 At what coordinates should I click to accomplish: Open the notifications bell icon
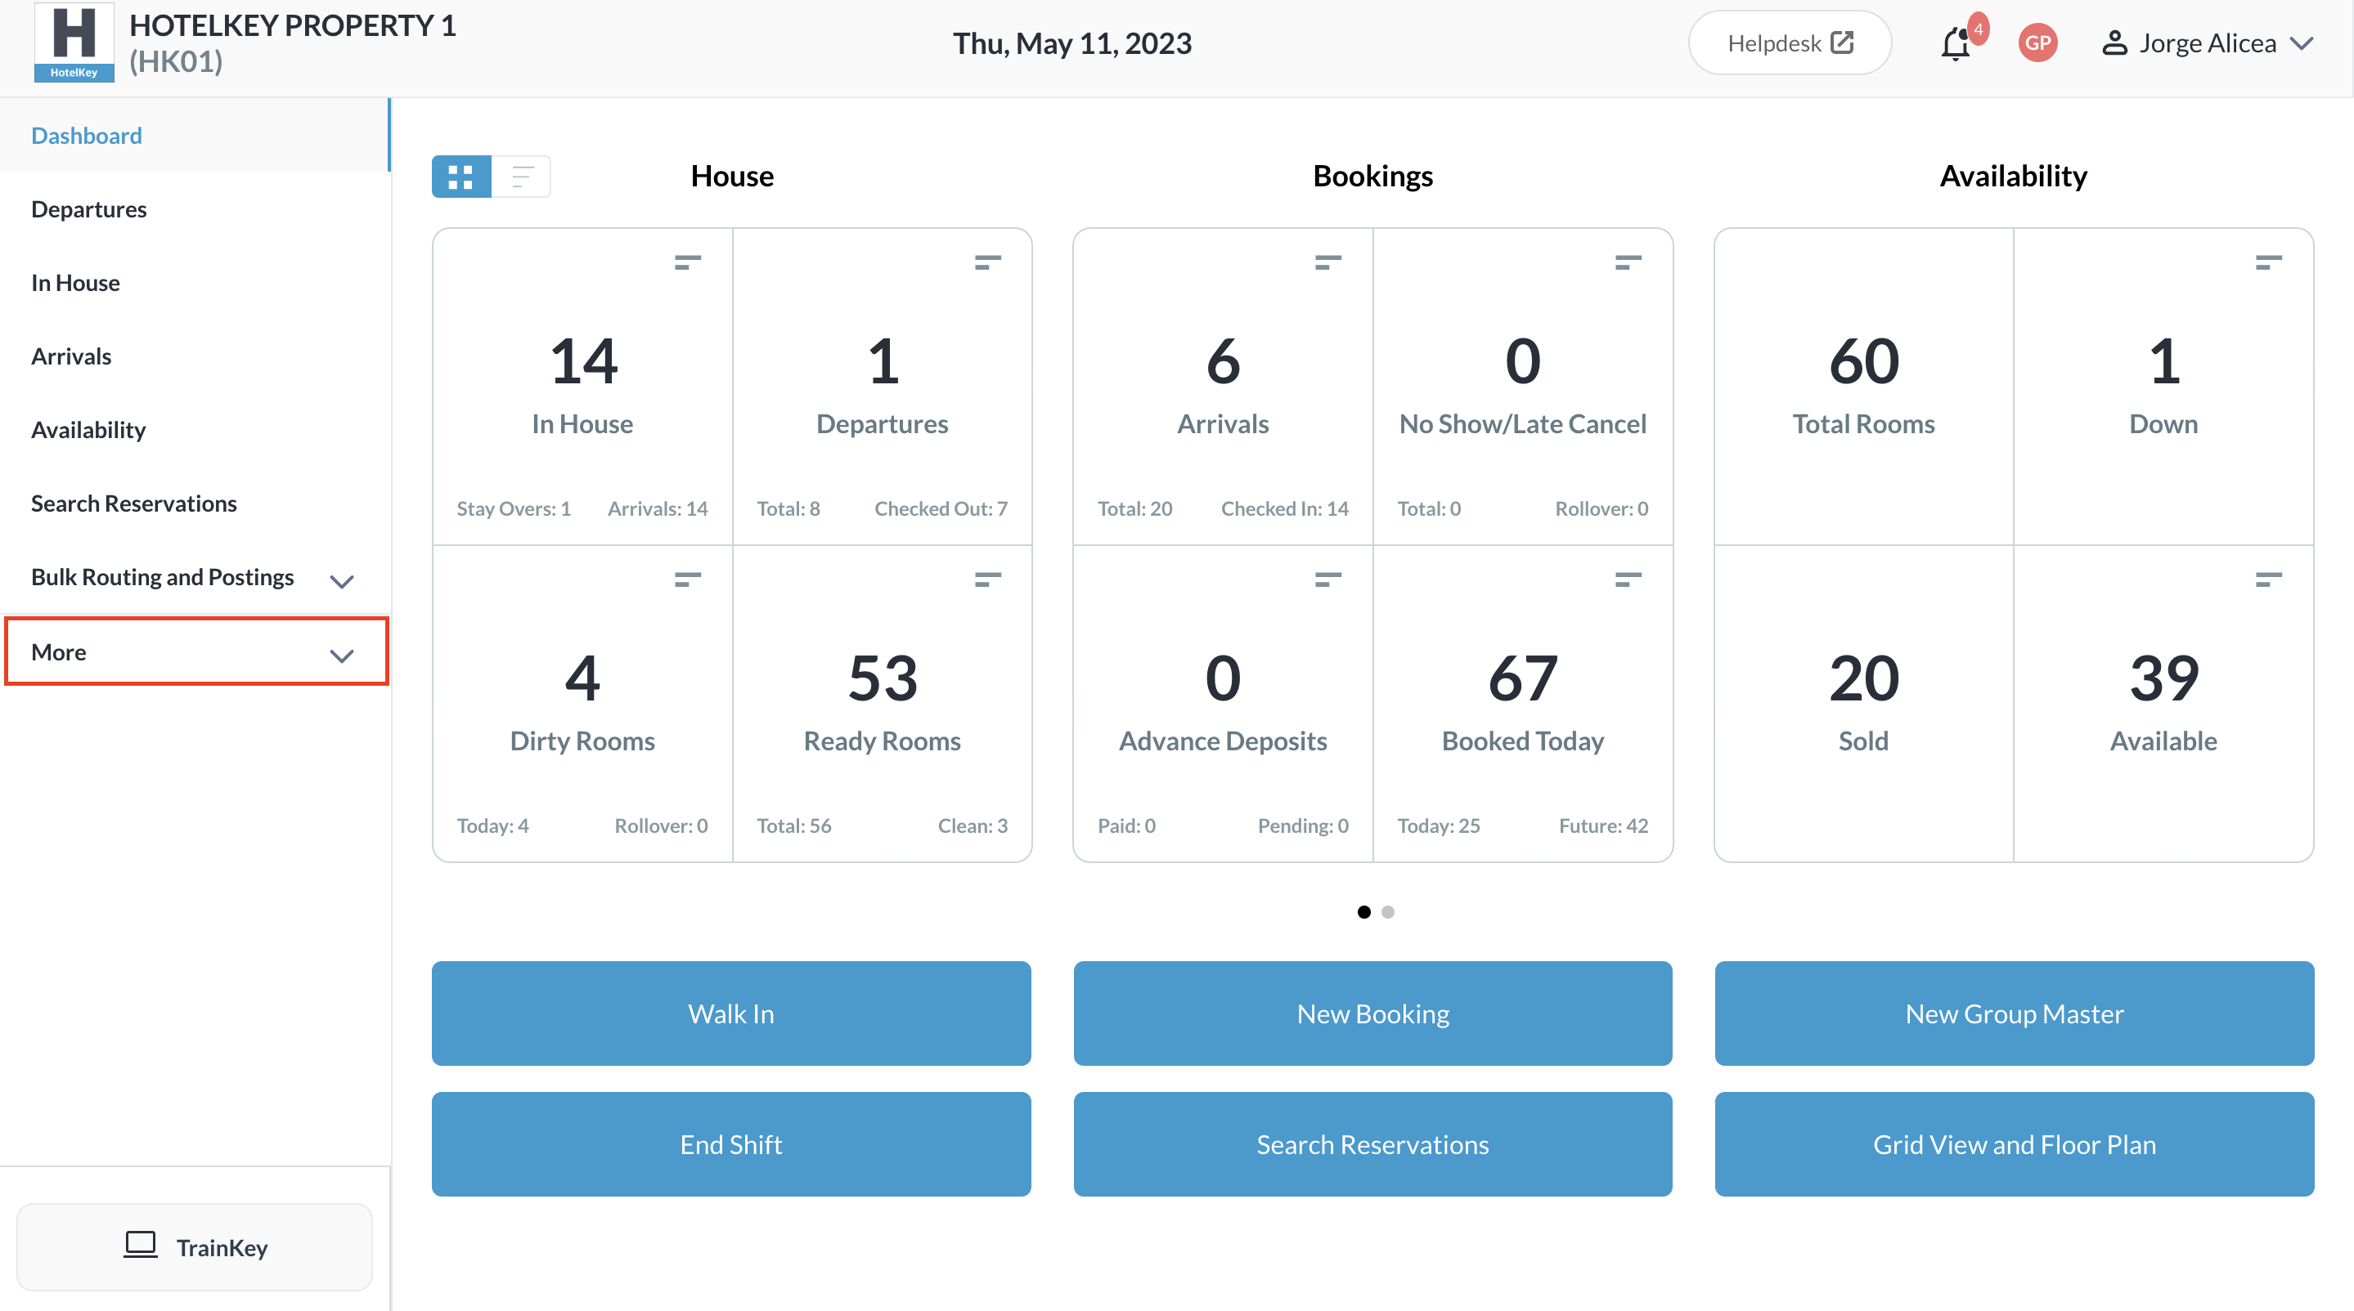(1955, 43)
